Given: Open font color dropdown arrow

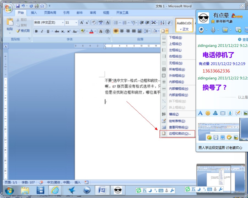Looking at the screenshot, I should 95,31.
